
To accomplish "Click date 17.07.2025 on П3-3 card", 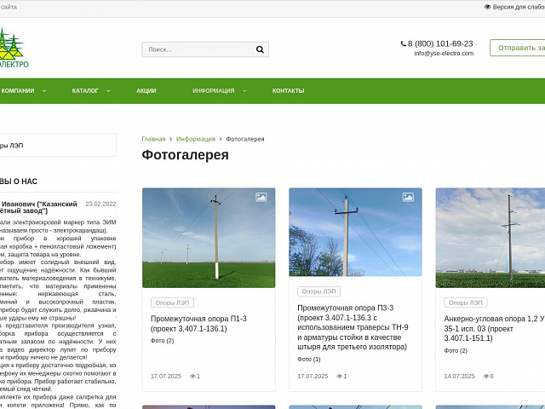I will tap(313, 376).
